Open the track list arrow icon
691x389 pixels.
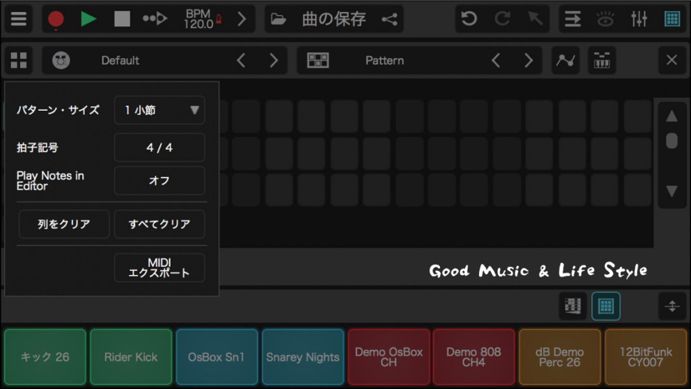572,19
